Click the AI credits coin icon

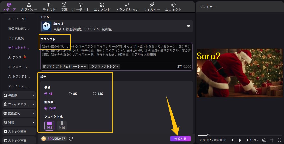[x=44, y=139]
